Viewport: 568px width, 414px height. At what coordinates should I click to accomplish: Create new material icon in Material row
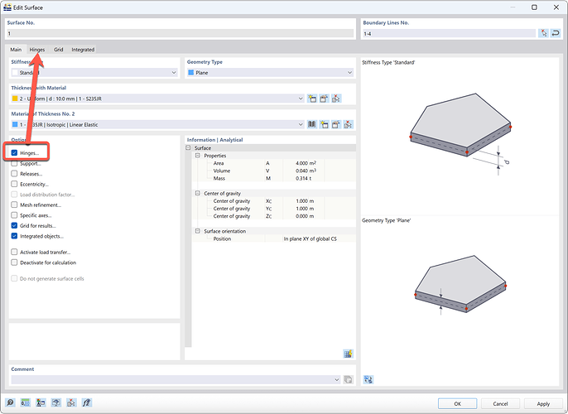324,124
